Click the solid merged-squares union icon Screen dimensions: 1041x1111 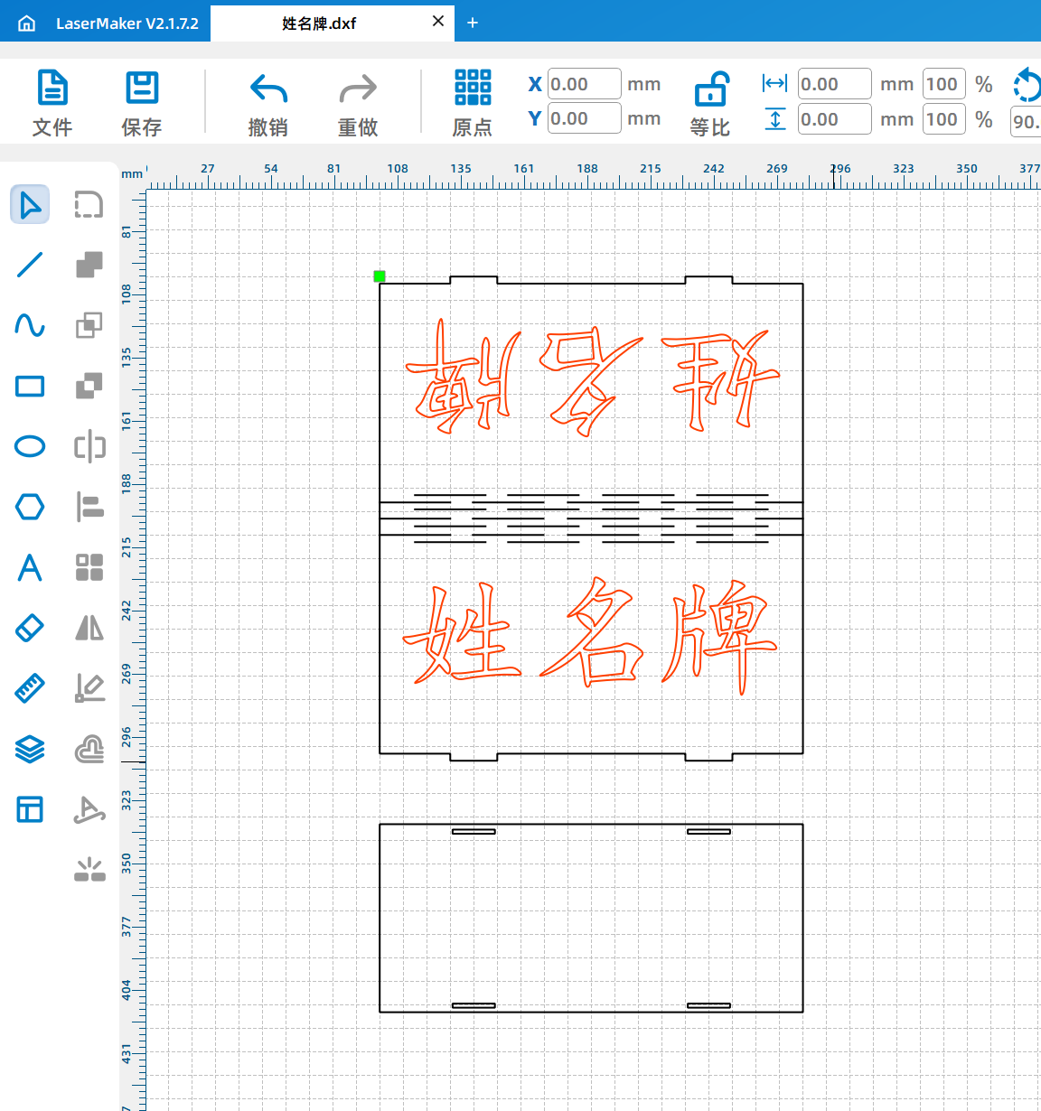click(89, 265)
